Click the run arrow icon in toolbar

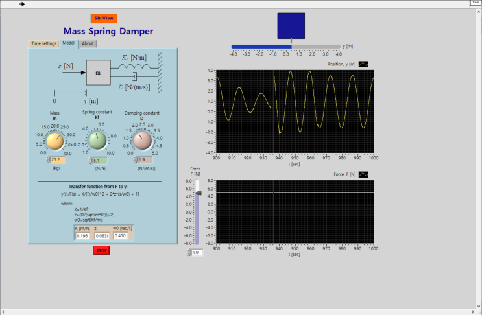point(22,4)
